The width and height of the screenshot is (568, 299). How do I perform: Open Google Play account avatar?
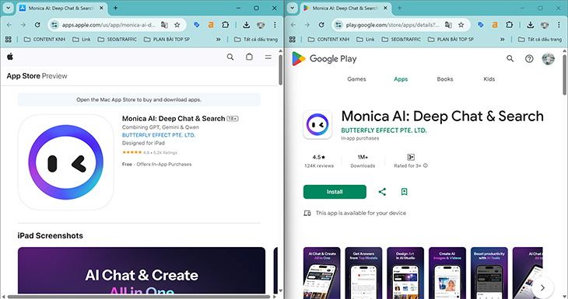tap(548, 58)
